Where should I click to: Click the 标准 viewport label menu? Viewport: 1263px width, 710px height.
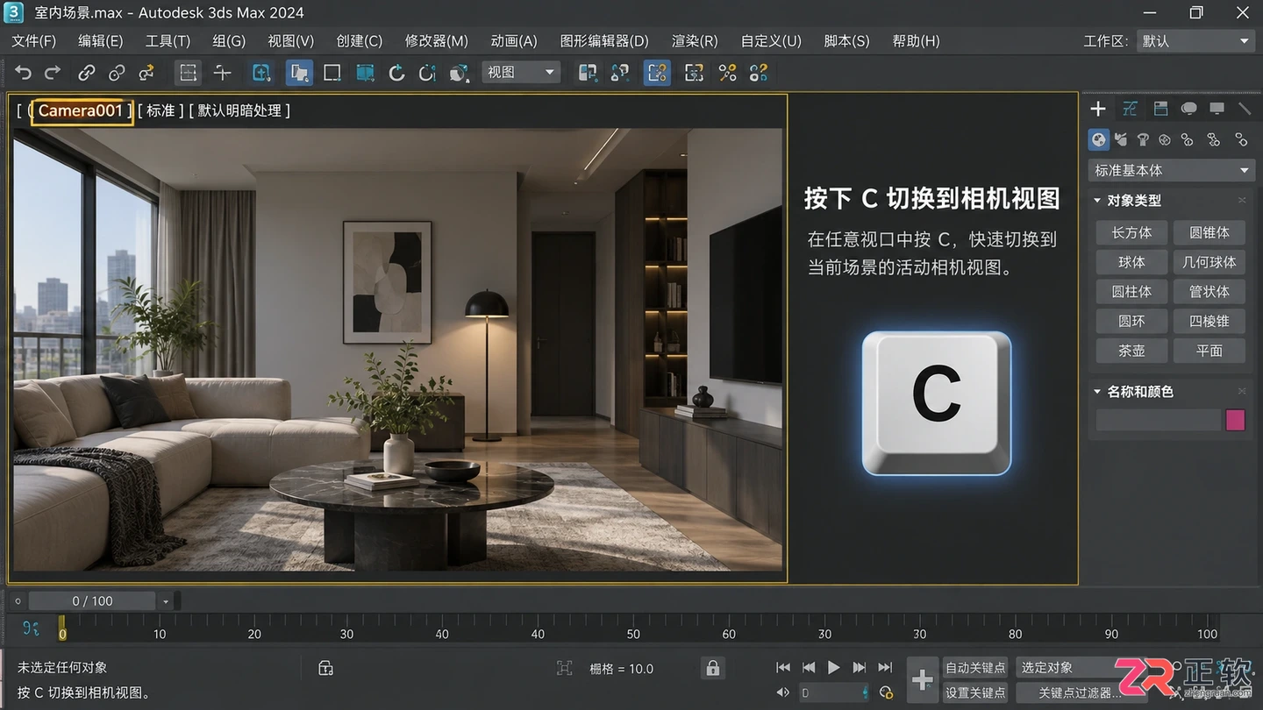(161, 110)
